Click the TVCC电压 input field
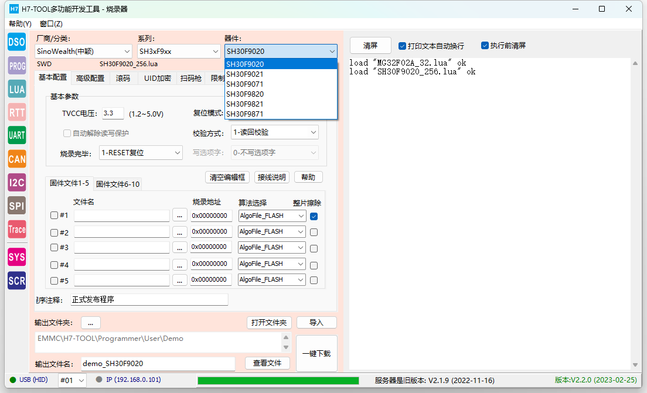 (113, 114)
